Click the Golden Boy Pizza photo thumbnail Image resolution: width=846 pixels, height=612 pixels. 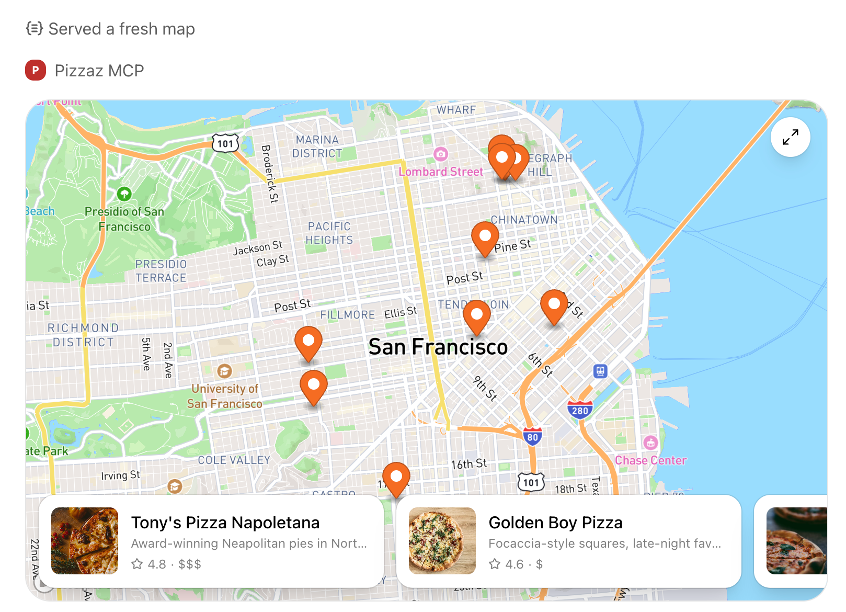pyautogui.click(x=442, y=541)
